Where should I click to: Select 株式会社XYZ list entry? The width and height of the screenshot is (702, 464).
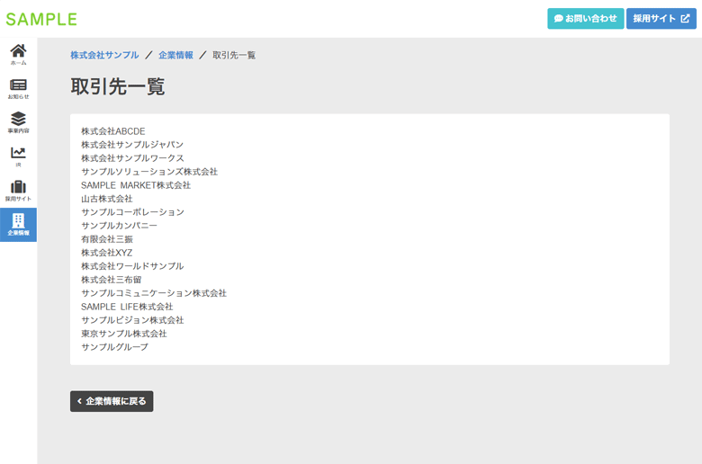(x=106, y=253)
